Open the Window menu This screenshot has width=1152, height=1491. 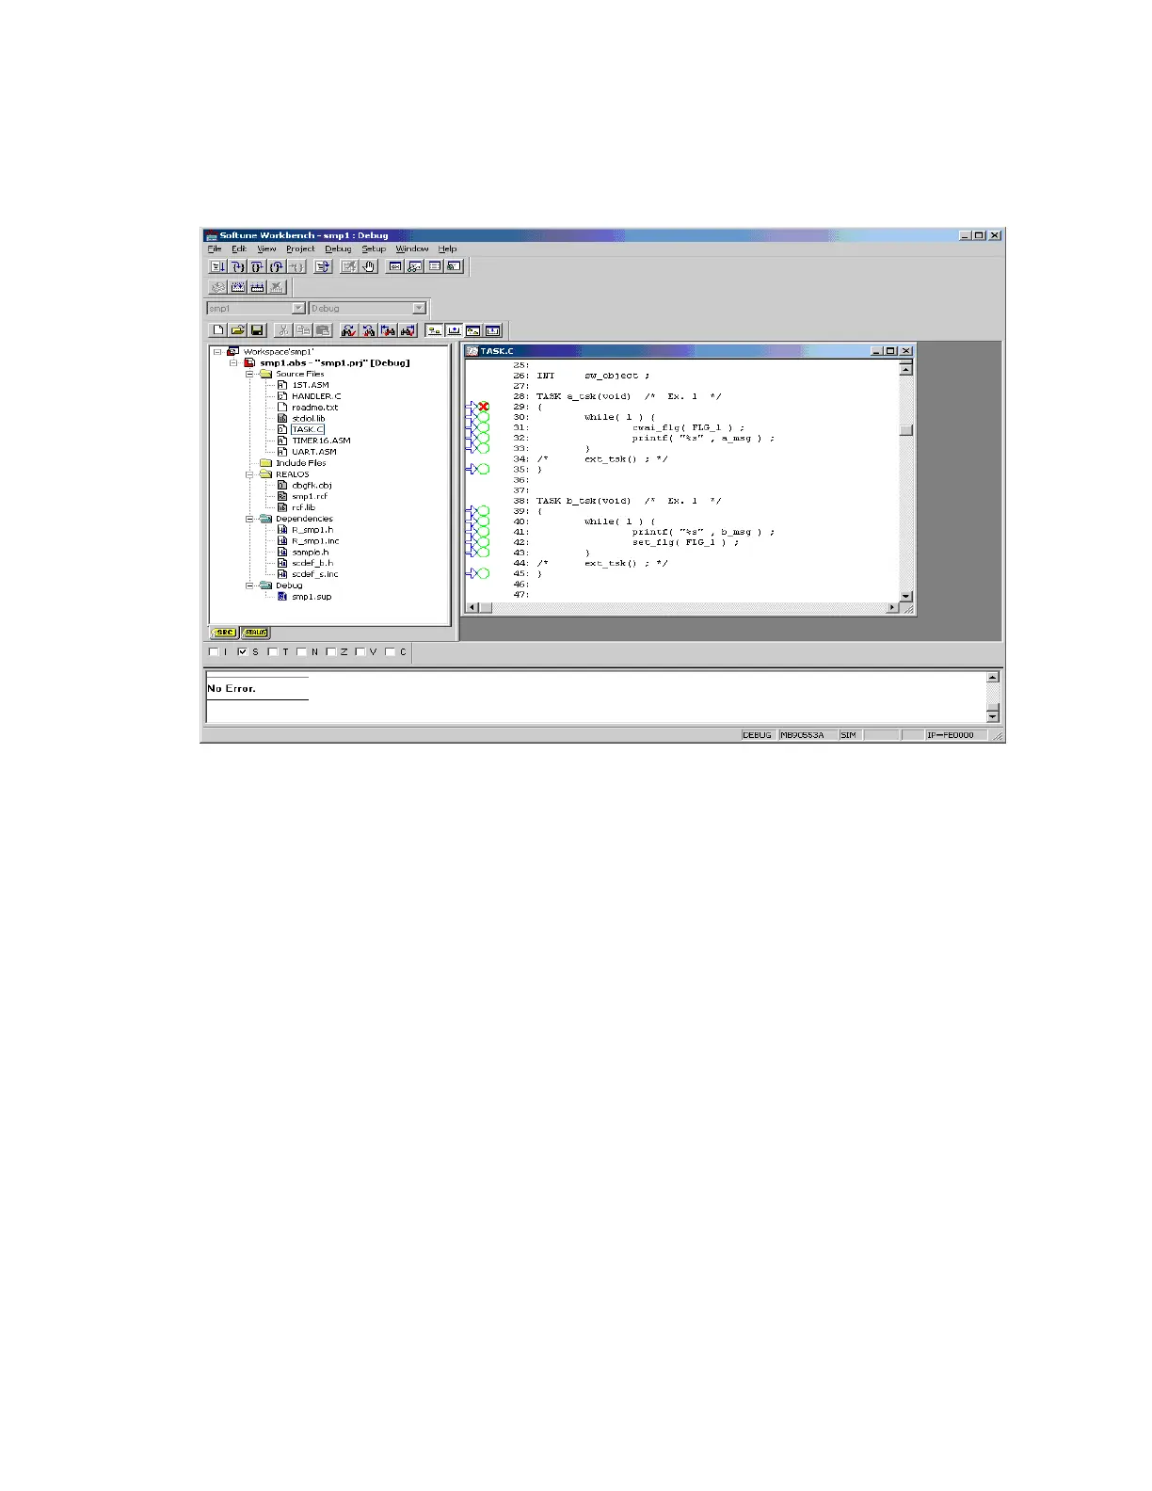pos(412,249)
